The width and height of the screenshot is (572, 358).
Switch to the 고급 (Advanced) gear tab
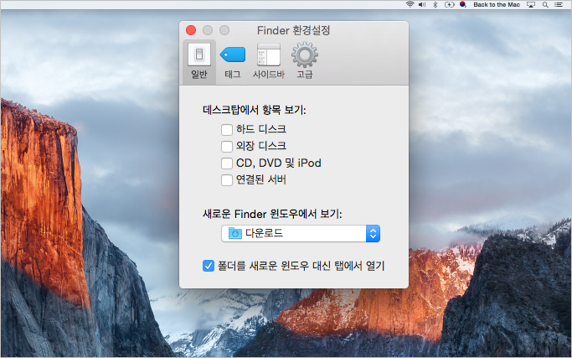[305, 61]
